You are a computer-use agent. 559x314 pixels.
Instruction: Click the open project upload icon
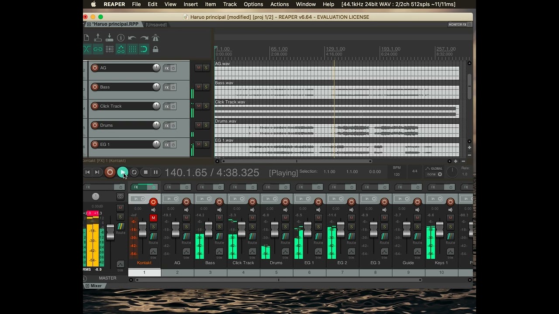pos(98,38)
